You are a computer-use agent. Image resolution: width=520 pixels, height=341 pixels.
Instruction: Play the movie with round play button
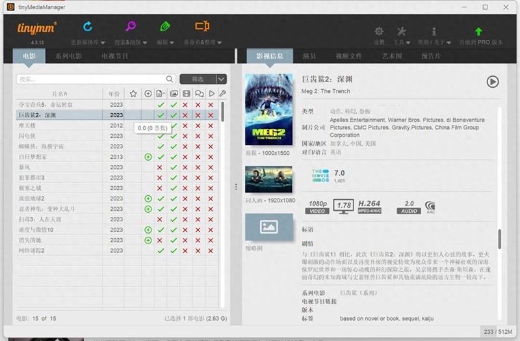[493, 82]
